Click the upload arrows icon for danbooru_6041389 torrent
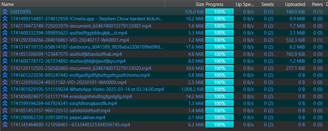 pyautogui.click(x=5, y=47)
